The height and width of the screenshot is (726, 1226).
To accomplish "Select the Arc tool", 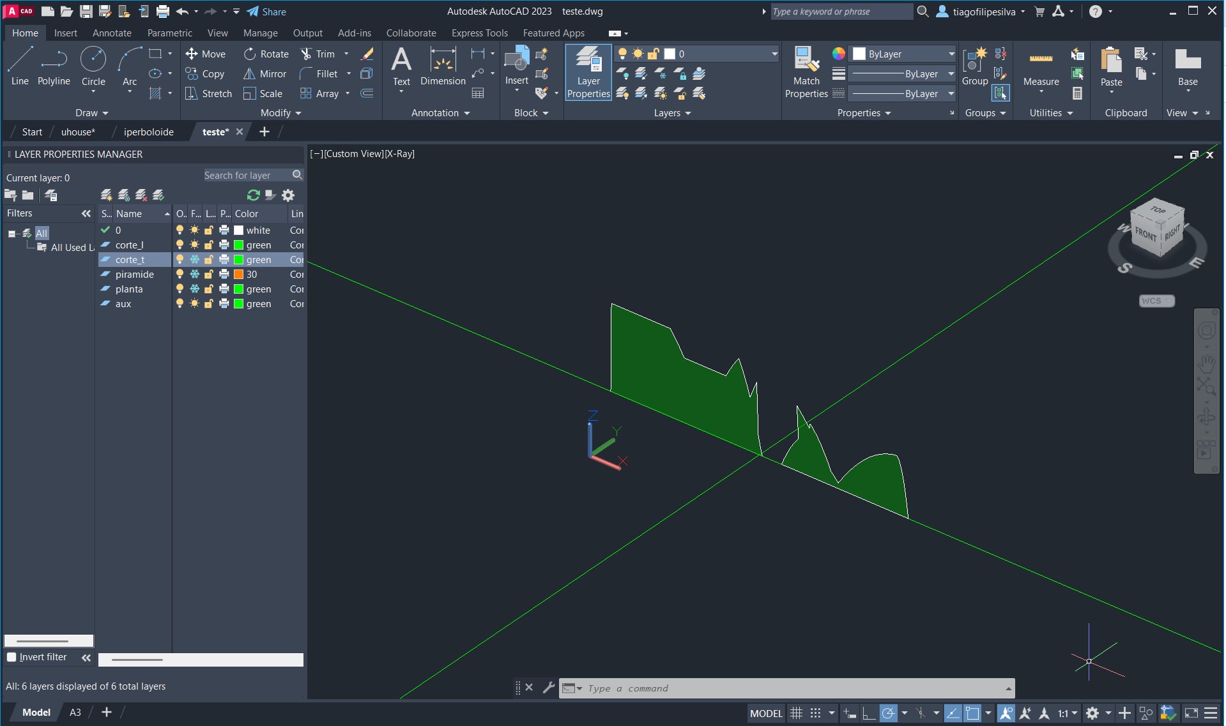I will point(130,66).
